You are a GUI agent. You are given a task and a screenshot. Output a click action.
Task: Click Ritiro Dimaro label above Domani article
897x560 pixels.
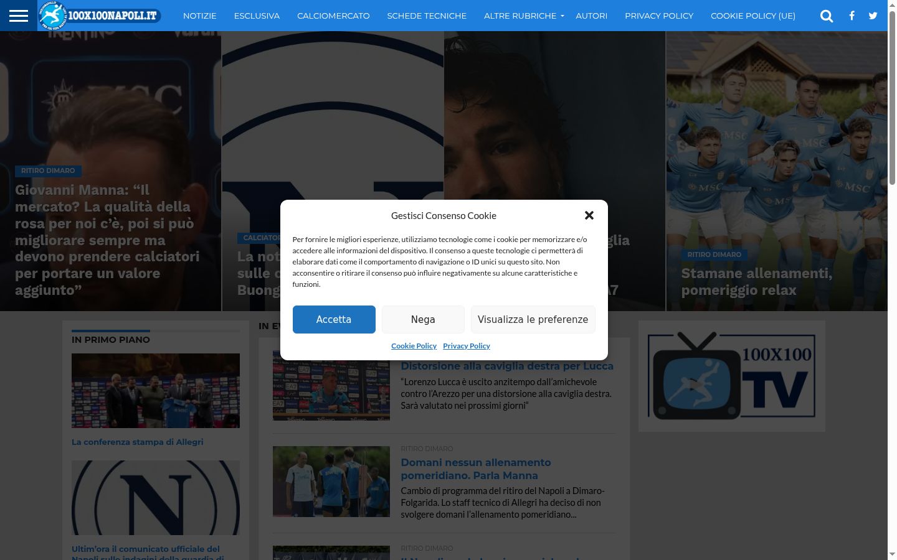(427, 449)
